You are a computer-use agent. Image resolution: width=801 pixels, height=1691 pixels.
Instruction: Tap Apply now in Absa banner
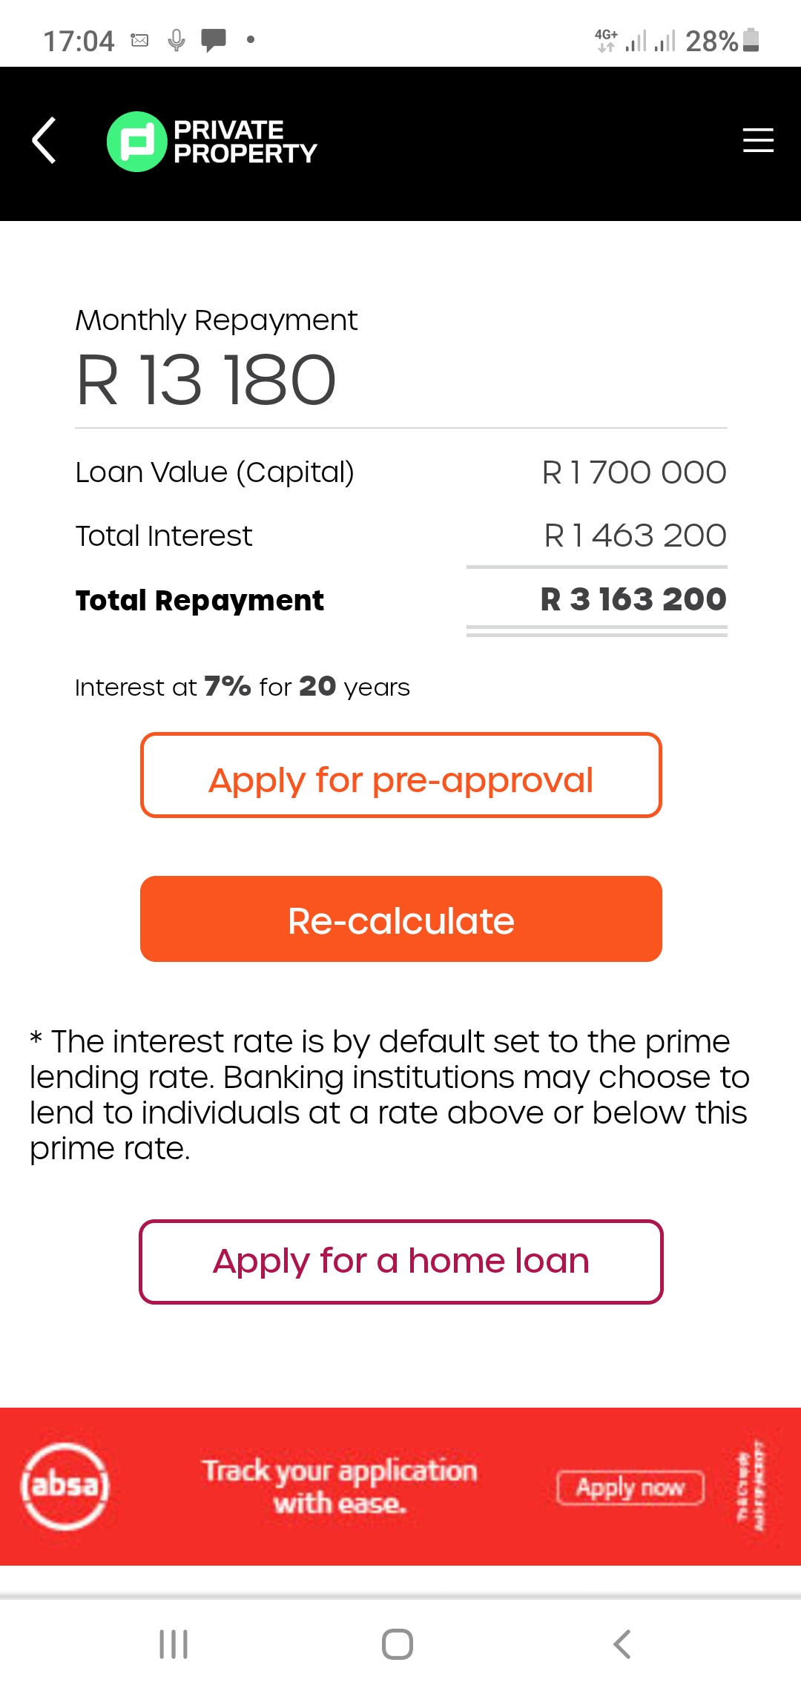(x=630, y=1487)
